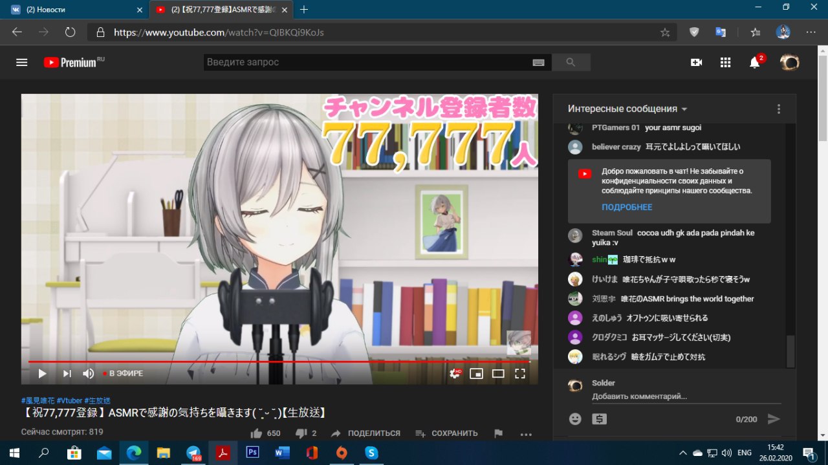
Task: Open the browser profile avatar
Action: (783, 32)
